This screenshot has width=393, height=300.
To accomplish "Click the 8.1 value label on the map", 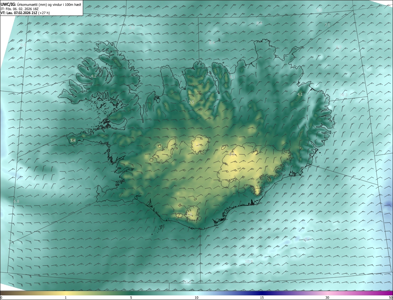I will click(232, 77).
